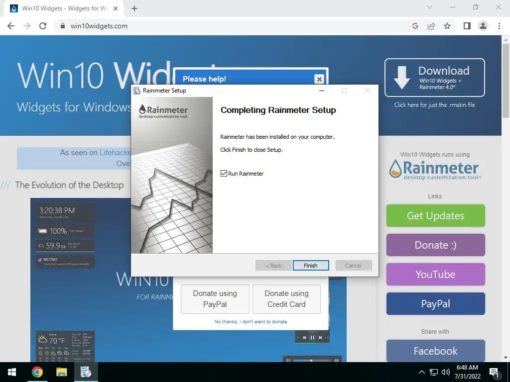Click the volume speaker tray icon
Screen dimensions: 510x382
tap(446, 372)
